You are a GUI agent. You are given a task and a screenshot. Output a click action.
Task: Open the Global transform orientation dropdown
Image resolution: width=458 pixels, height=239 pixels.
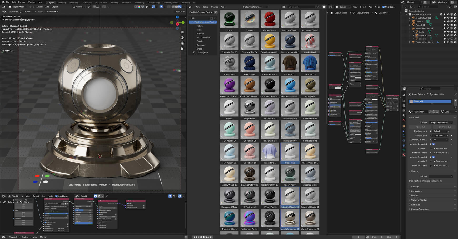click(79, 7)
